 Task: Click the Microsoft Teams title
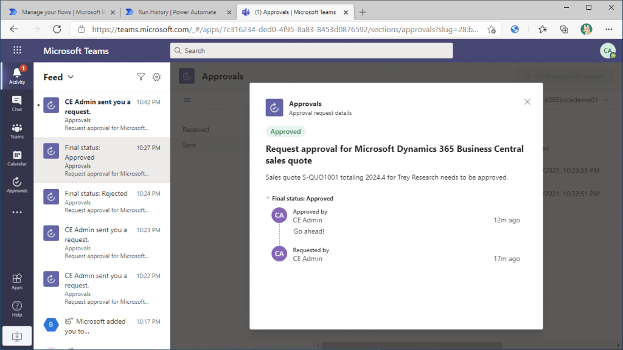point(76,51)
